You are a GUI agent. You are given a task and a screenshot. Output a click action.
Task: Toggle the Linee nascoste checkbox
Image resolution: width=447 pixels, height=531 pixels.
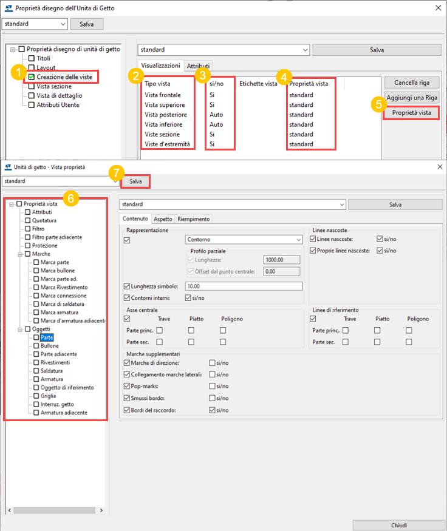pyautogui.click(x=313, y=239)
